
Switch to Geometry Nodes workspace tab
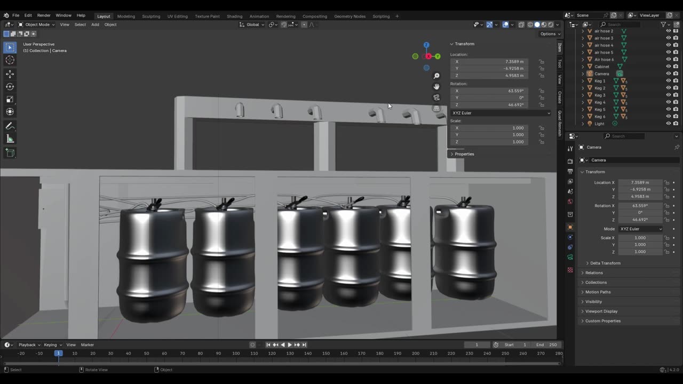(x=350, y=16)
